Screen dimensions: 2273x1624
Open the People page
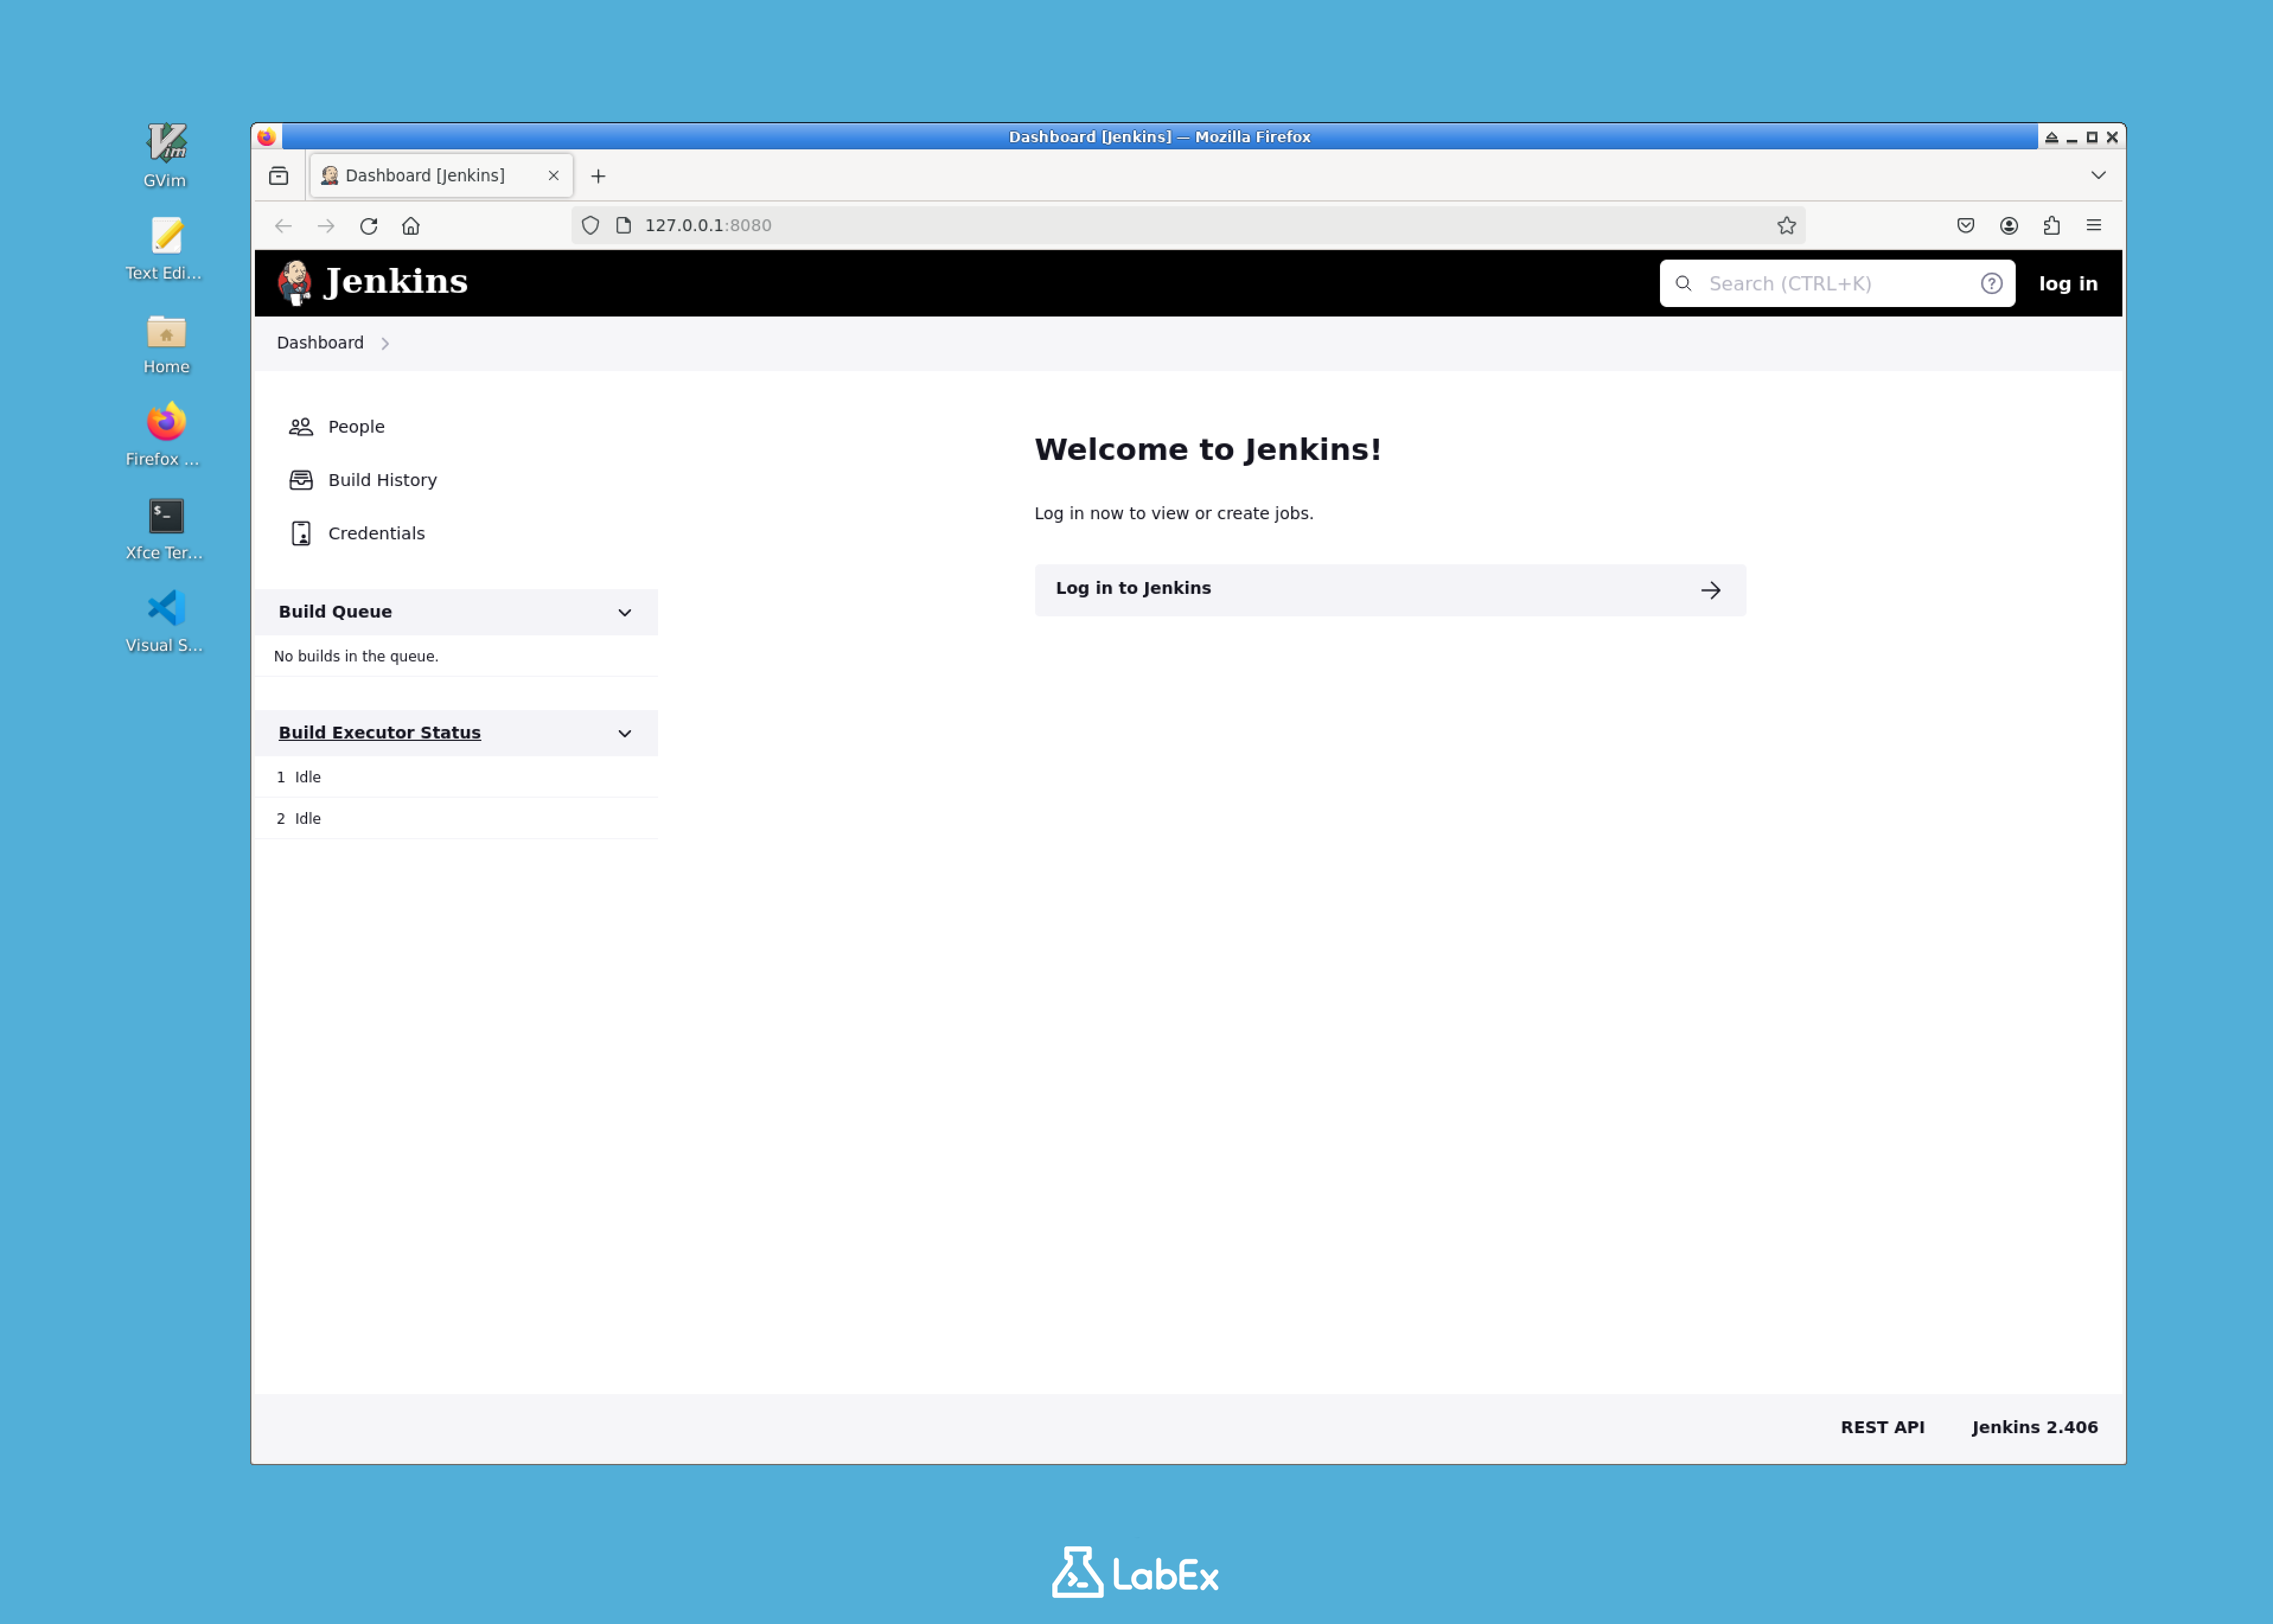pos(355,426)
